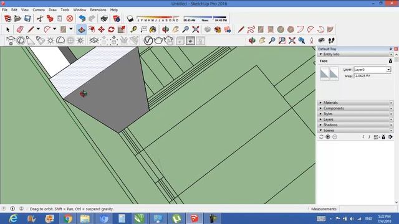Screen dimensions: 399x224
Task: Expand the Components panel
Action: pos(320,108)
